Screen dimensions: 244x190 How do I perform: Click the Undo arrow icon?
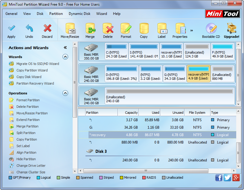(x=29, y=28)
